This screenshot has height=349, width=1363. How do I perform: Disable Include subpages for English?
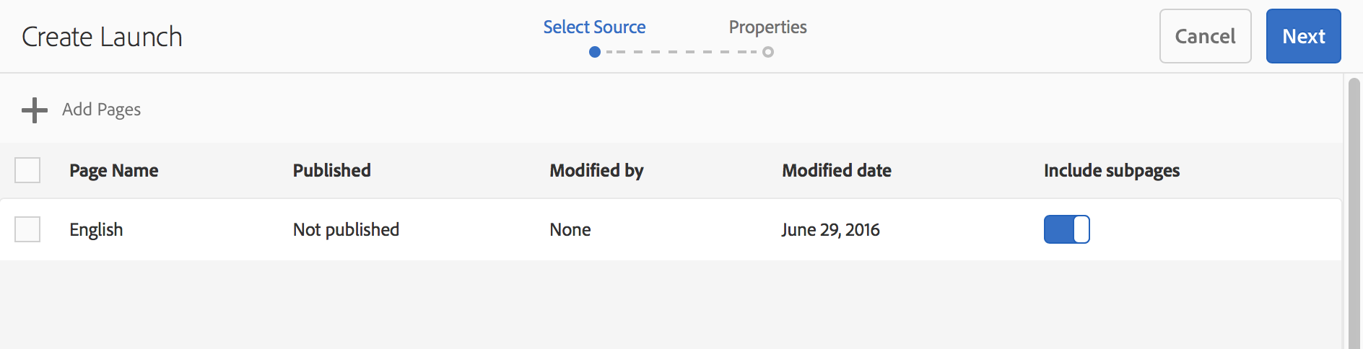pos(1066,229)
